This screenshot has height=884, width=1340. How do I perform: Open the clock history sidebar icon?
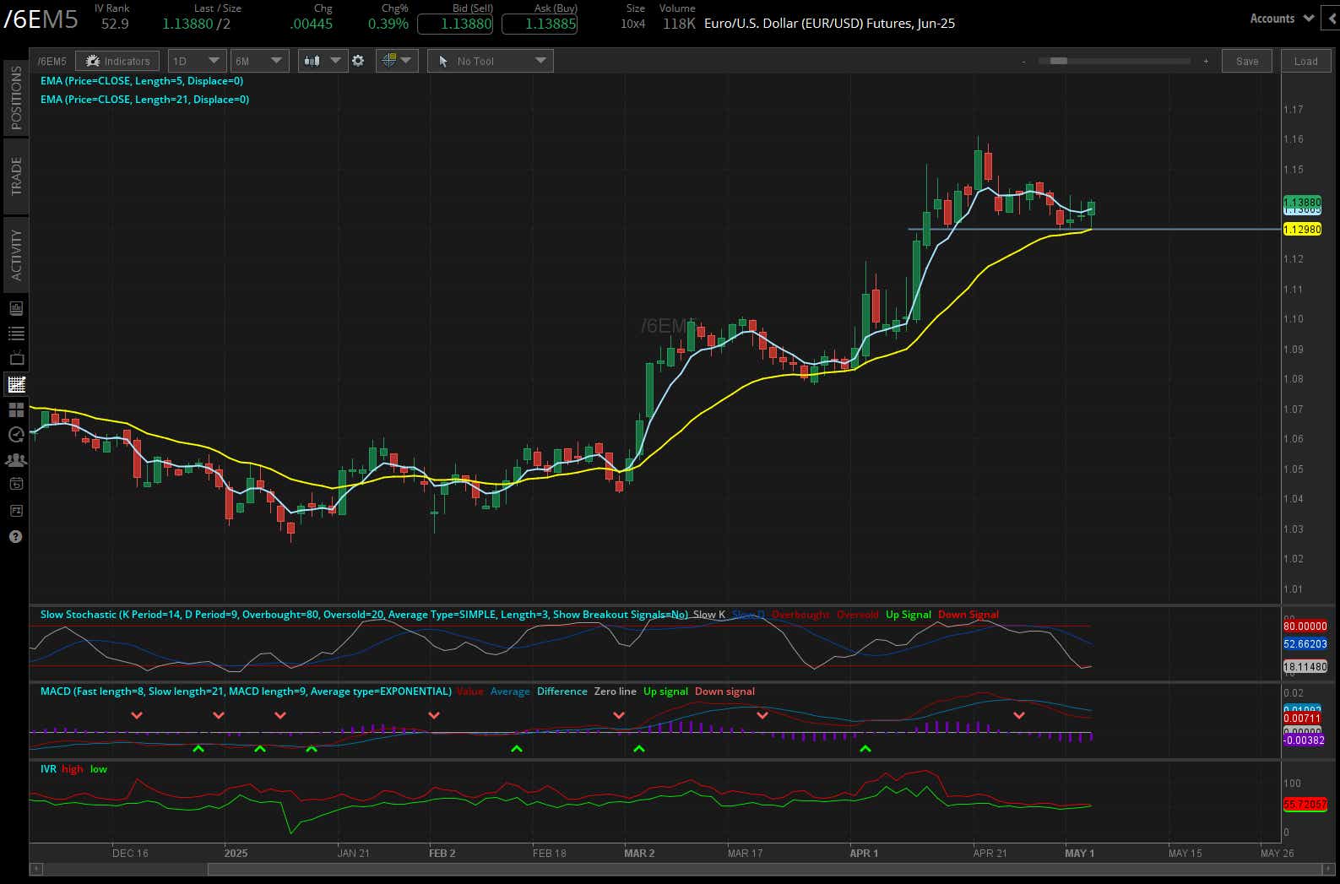16,435
